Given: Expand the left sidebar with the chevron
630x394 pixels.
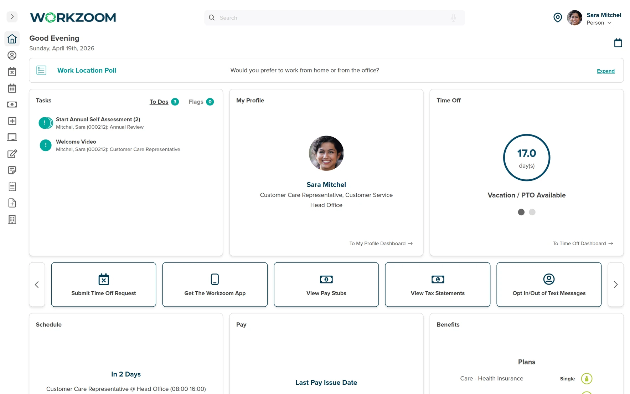Looking at the screenshot, I should tap(12, 17).
